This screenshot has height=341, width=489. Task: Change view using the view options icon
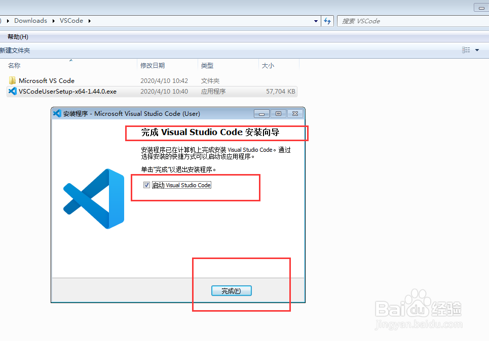466,50
